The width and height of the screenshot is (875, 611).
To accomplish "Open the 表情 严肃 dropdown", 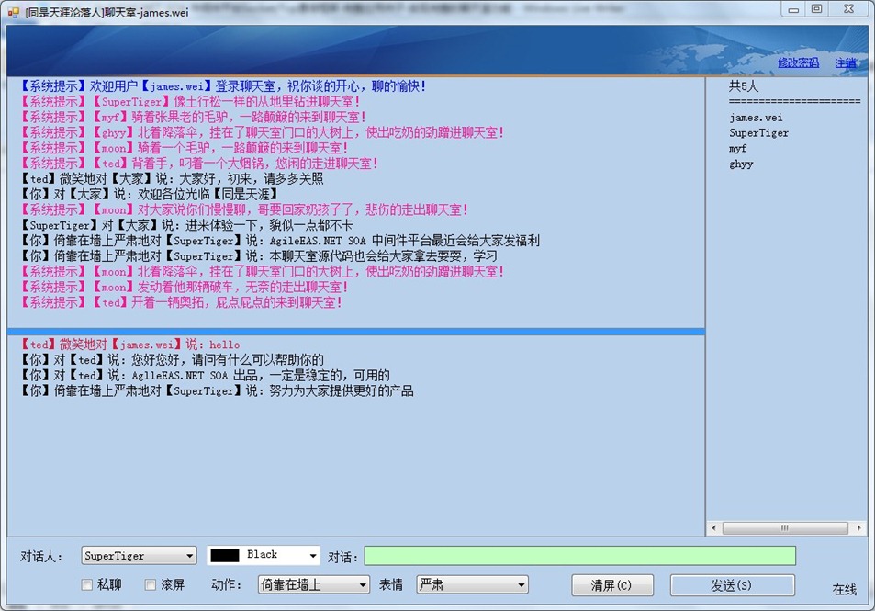I will coord(472,584).
